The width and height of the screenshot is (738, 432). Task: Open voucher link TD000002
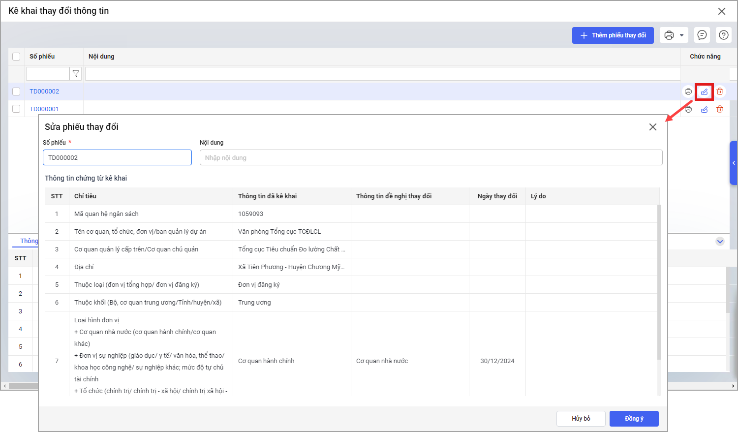tap(44, 92)
